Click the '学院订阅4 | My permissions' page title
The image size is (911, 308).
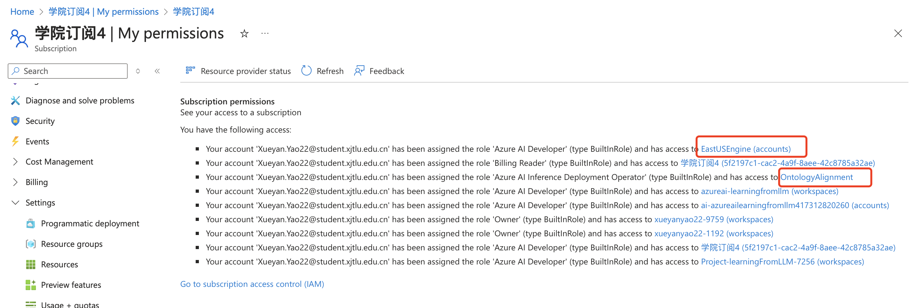pyautogui.click(x=130, y=34)
